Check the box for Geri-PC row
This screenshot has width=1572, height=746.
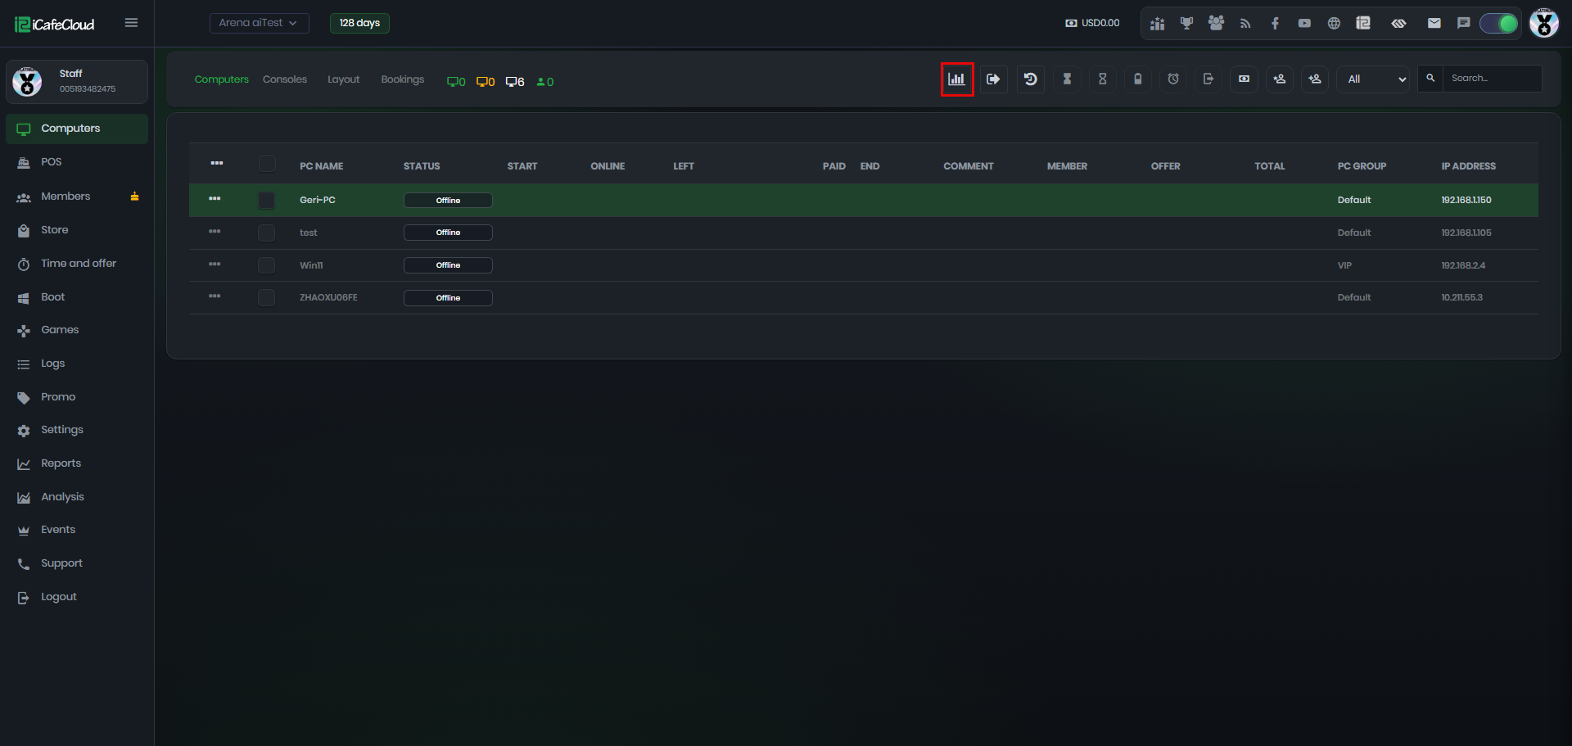pyautogui.click(x=267, y=201)
